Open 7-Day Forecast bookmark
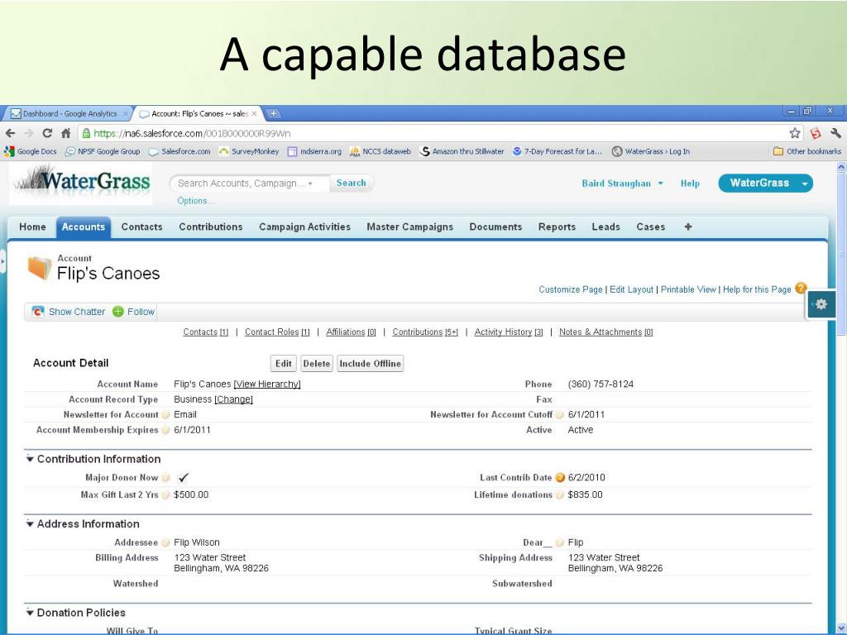The image size is (847, 635). coord(557,151)
